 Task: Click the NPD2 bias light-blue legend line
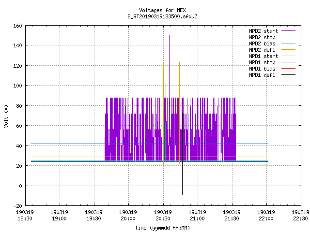288,43
